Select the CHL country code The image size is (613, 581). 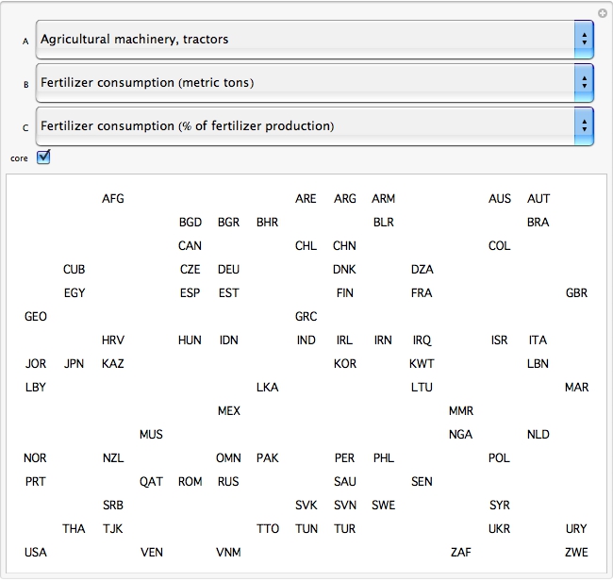[306, 246]
